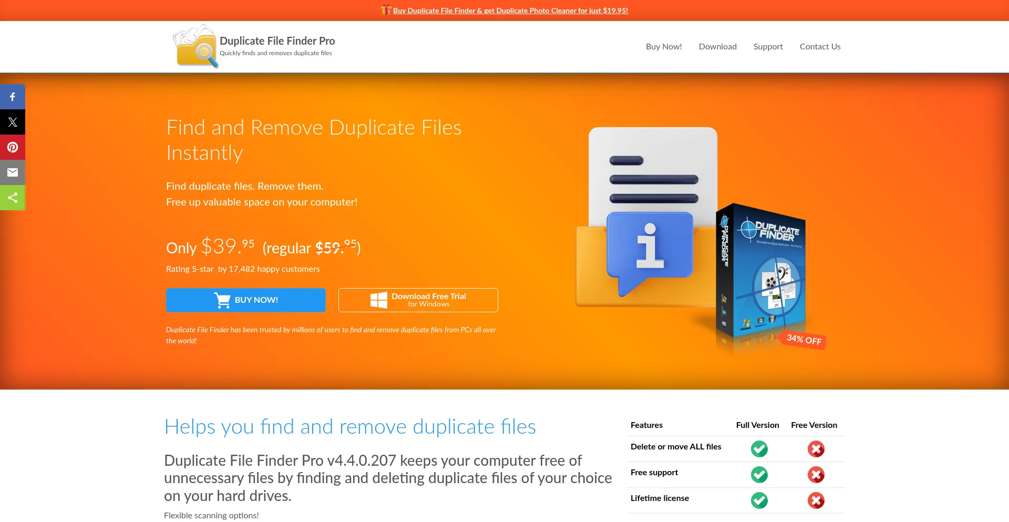The width and height of the screenshot is (1009, 522).
Task: Click red cross for Free support row
Action: point(816,475)
